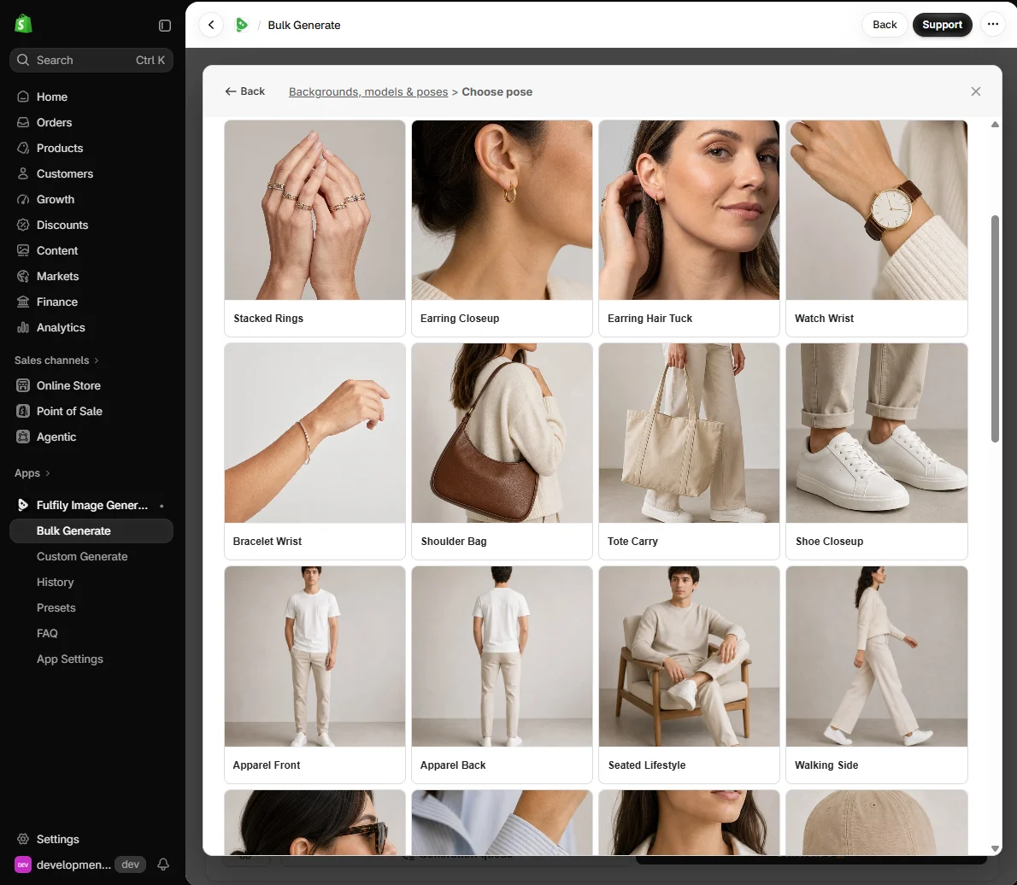Select the Bracelet Wrist pose
1017x885 pixels.
315,451
